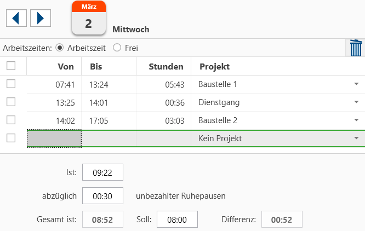This screenshot has height=231, width=365.
Task: Click the Soll field showing 08:00
Action: tap(177, 220)
